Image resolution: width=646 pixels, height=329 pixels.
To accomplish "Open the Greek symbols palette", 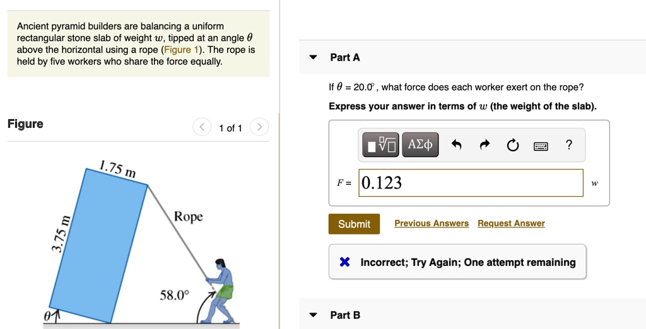I will point(420,146).
